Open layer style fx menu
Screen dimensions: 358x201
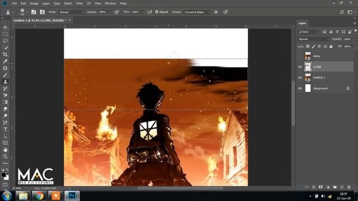coord(314,187)
